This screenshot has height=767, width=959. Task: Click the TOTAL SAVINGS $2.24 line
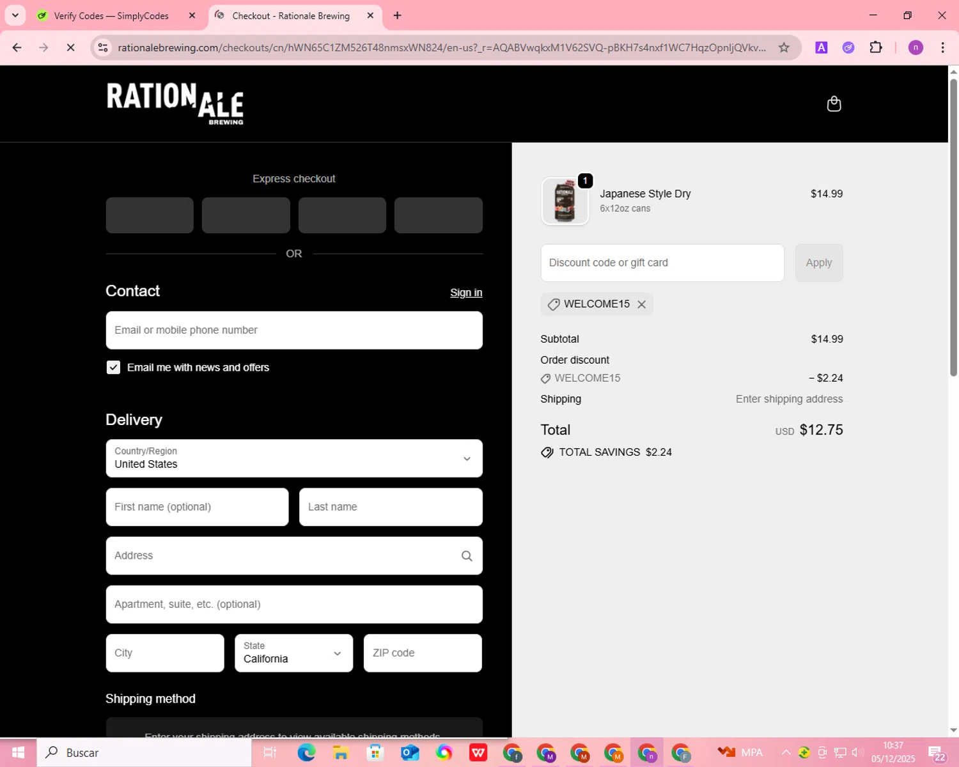(606, 453)
